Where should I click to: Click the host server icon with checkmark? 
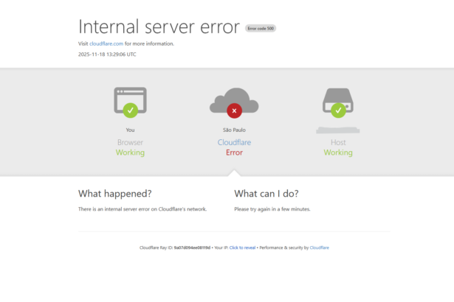(338, 103)
